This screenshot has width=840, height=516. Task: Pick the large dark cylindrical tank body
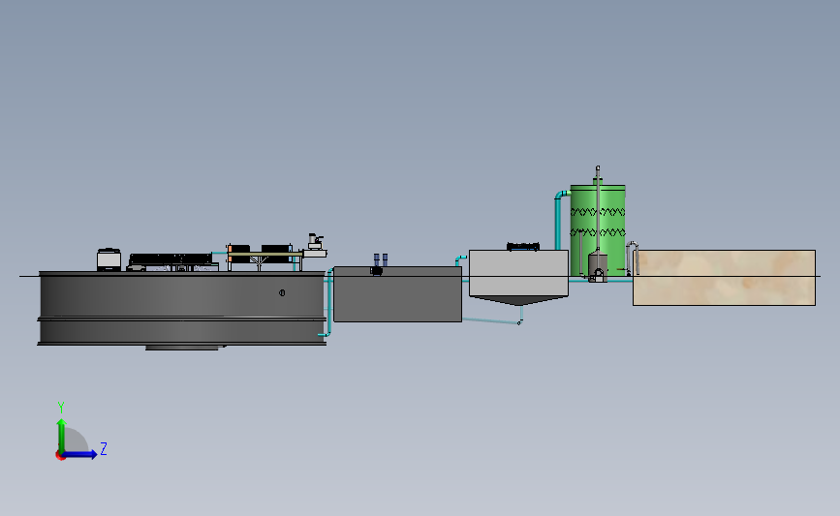(182, 308)
